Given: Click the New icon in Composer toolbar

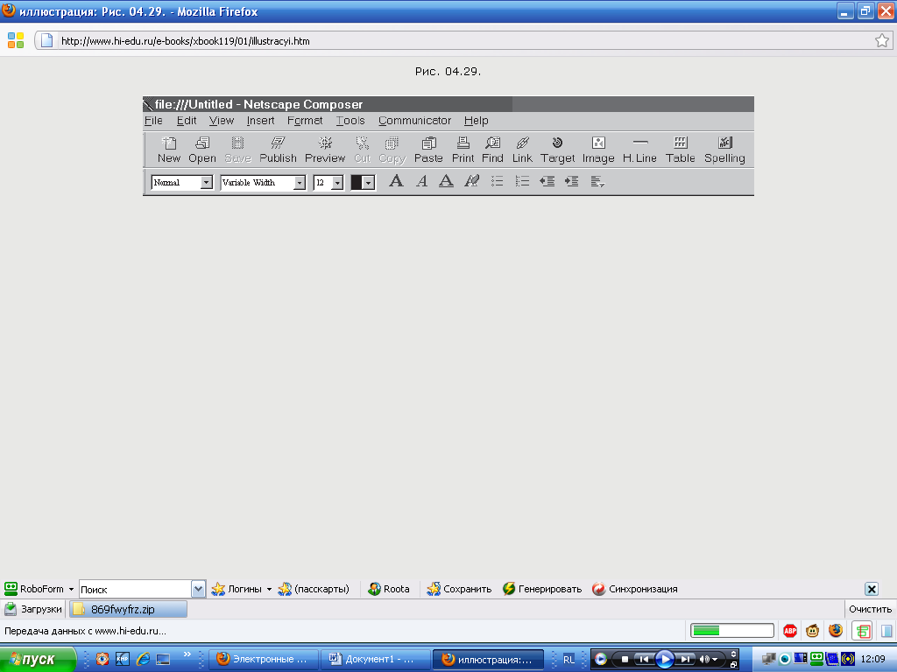Looking at the screenshot, I should [169, 143].
